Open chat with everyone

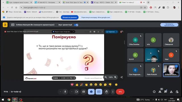166,92
